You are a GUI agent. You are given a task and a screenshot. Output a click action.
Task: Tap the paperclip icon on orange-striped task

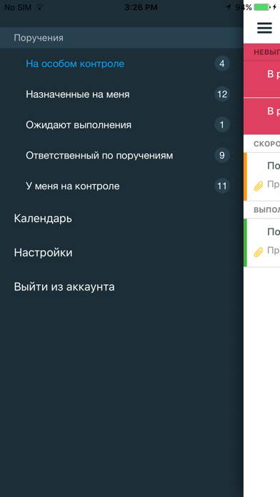pyautogui.click(x=259, y=186)
